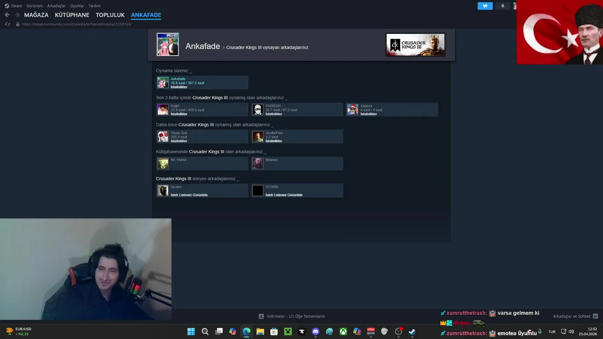View İstatistikler for QuakeFine
Viewport: 603px width, 339px height.
274,141
